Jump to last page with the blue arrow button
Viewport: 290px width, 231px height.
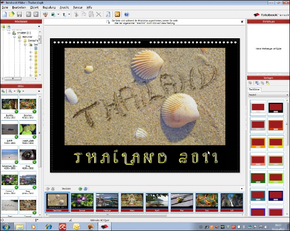pos(86,189)
